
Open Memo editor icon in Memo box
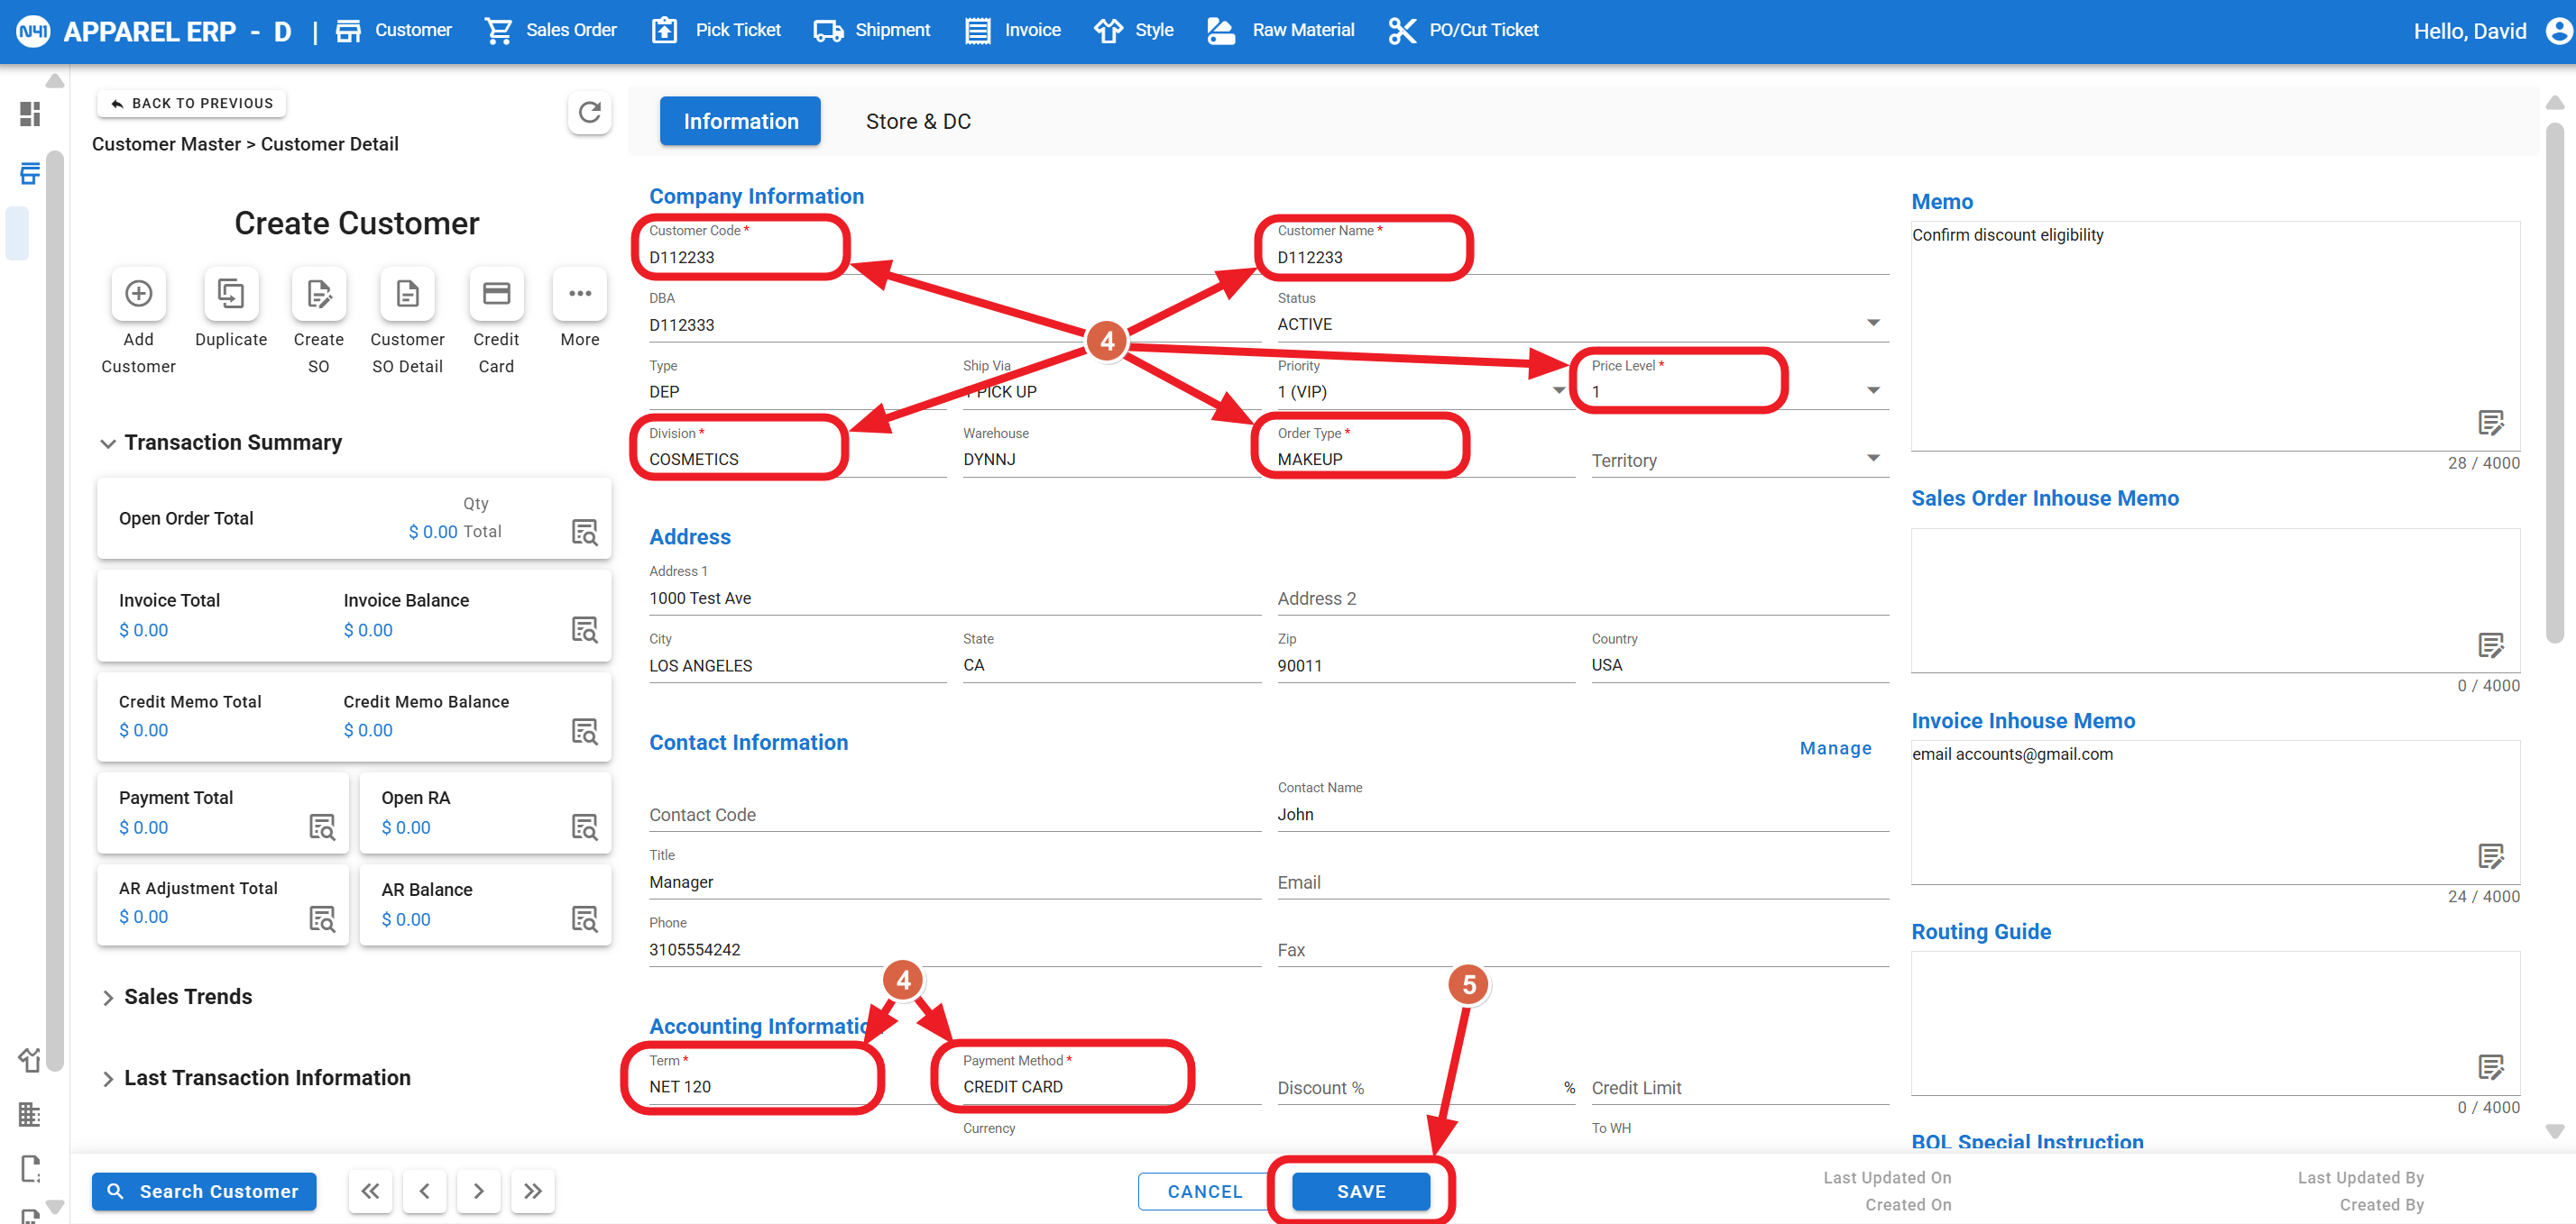pyautogui.click(x=2490, y=423)
